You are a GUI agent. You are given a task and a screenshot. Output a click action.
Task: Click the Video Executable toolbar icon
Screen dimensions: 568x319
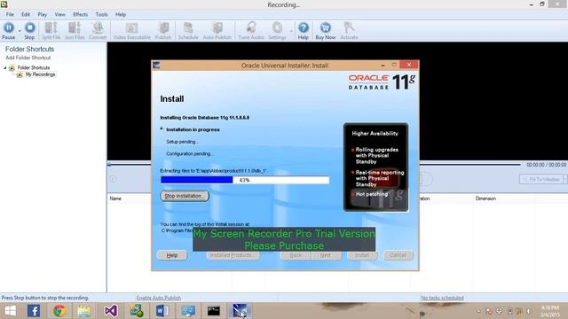coord(132,31)
